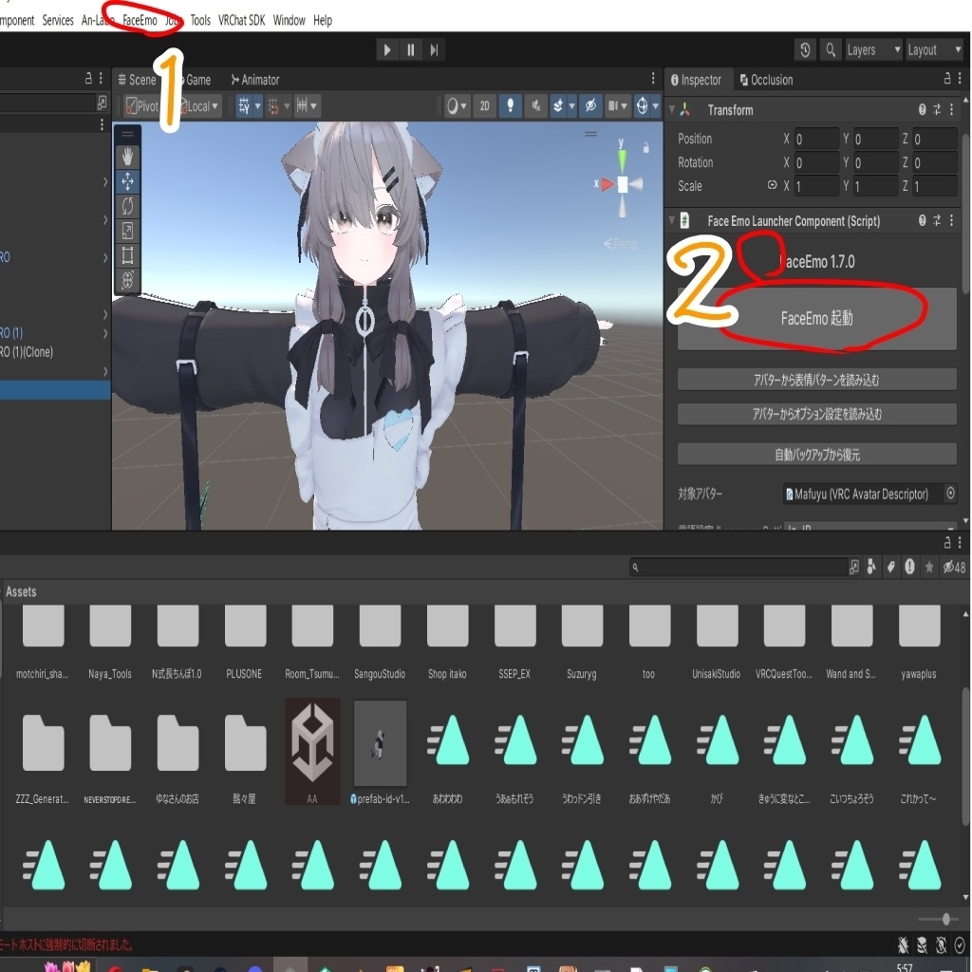Screen dimensions: 972x972
Task: Click the Pause button
Action: pos(410,50)
